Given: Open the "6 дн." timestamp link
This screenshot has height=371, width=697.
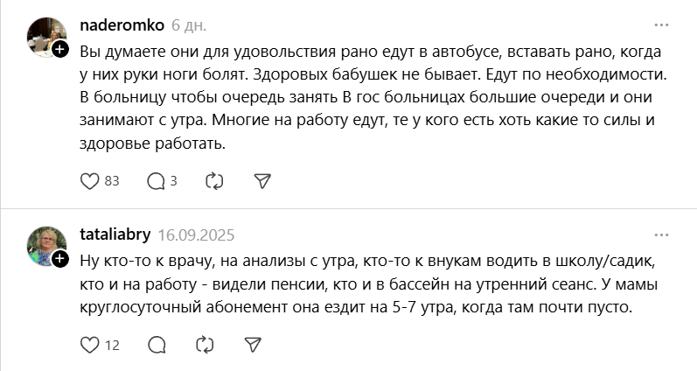Looking at the screenshot, I should (189, 24).
